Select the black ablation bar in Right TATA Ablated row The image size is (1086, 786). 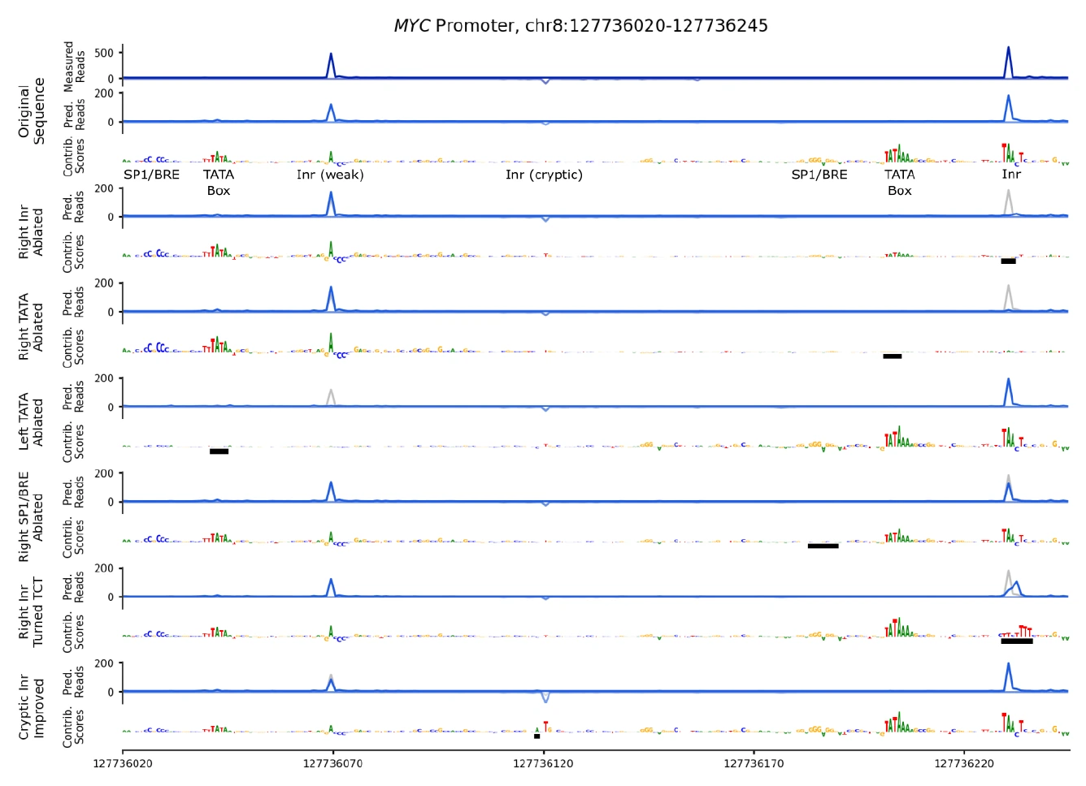[x=893, y=356]
